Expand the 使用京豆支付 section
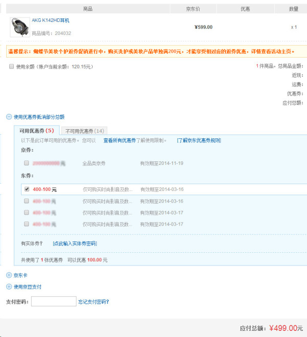 [27, 287]
